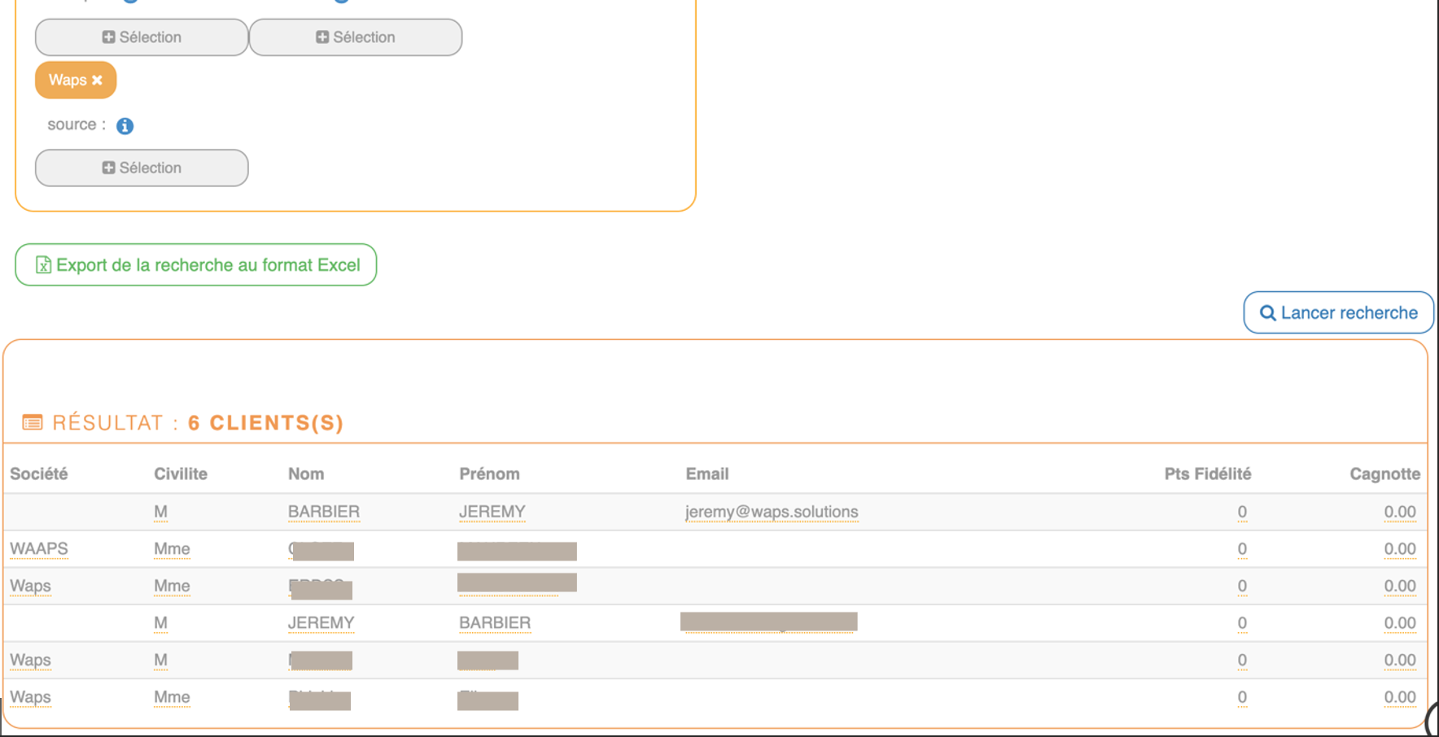Open the Sélection picker under source
The image size is (1439, 737).
(x=142, y=168)
